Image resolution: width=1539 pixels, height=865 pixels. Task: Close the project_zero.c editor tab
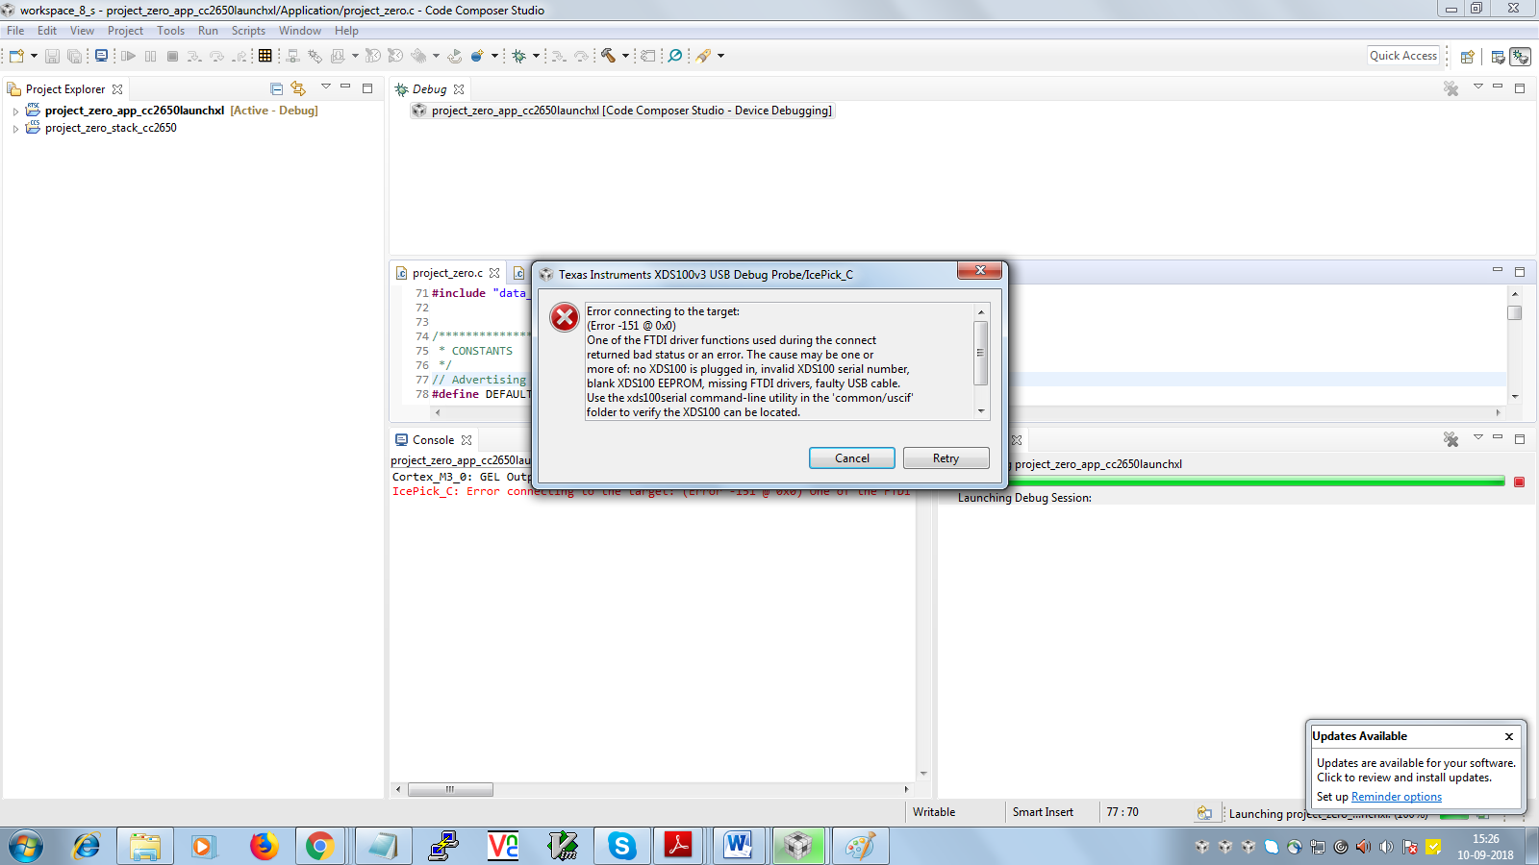pos(494,273)
